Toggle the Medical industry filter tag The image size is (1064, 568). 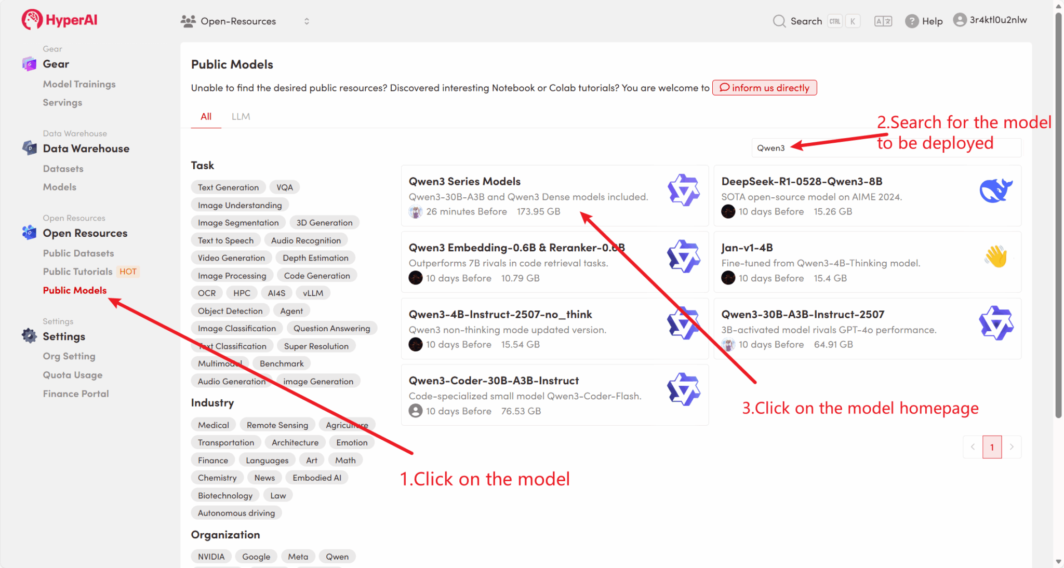(x=213, y=425)
